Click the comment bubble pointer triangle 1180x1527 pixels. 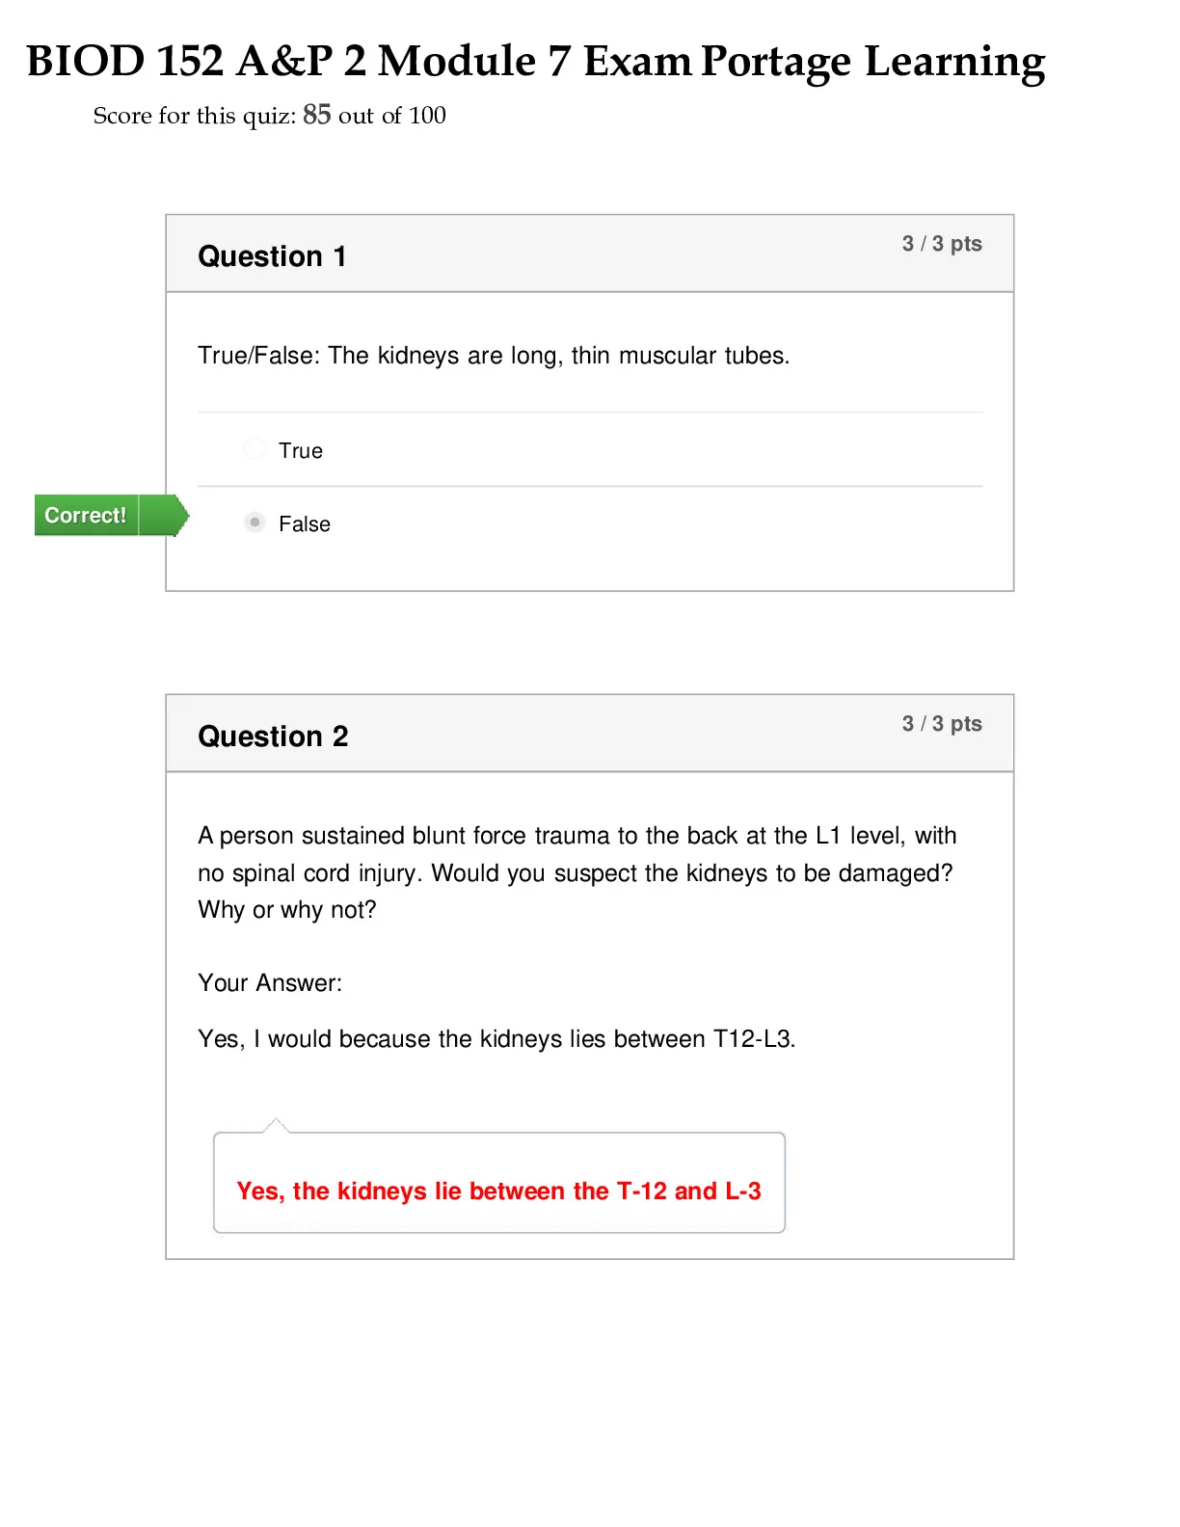coord(276,1125)
